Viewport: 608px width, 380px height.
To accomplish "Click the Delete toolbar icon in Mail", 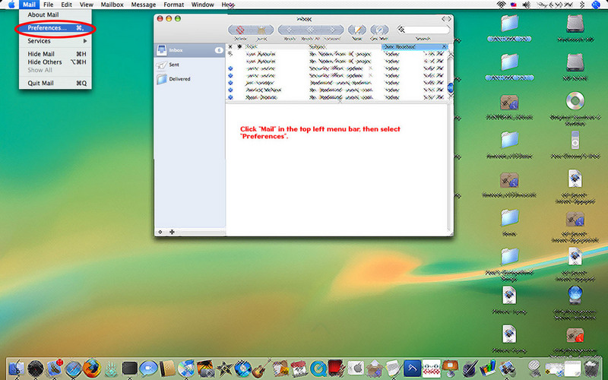I will [241, 30].
